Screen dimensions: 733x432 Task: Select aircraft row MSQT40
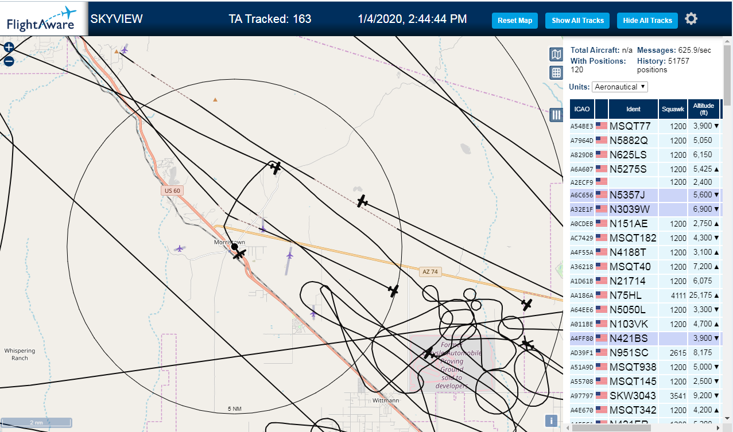(645, 267)
